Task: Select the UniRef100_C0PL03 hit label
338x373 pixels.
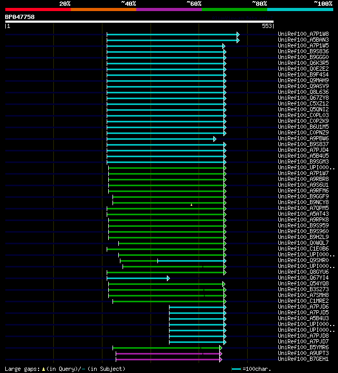Action: [x=303, y=115]
